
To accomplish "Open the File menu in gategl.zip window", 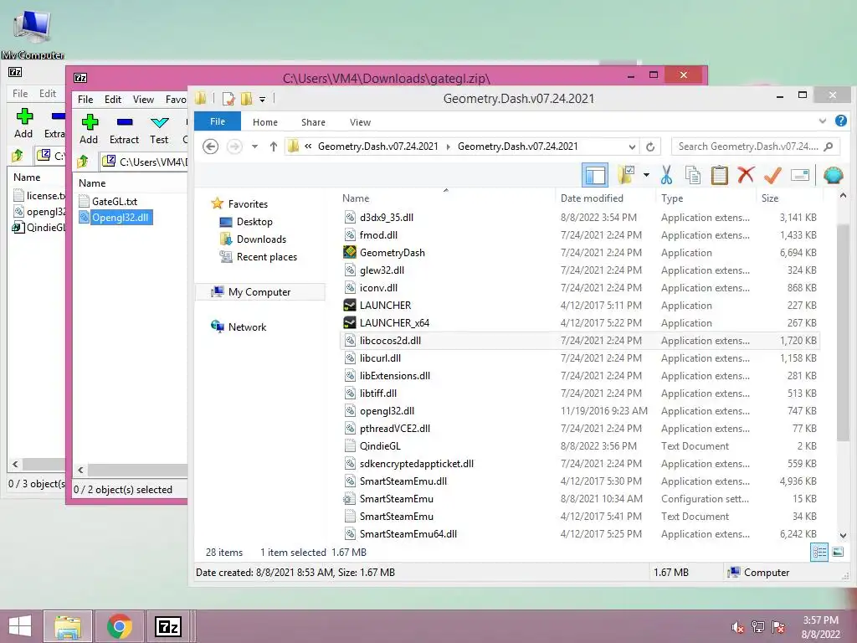I will point(85,100).
